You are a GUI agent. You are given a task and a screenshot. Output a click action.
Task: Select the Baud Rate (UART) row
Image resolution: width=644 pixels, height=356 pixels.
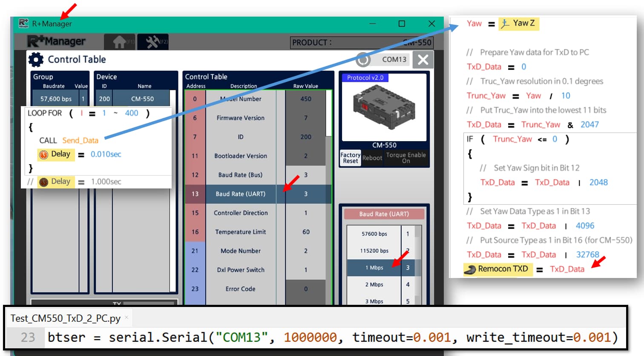click(258, 194)
